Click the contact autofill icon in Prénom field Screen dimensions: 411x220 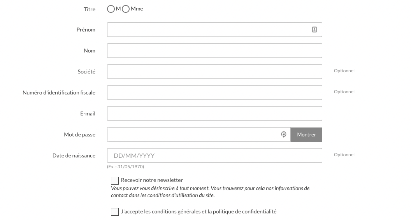pos(314,30)
